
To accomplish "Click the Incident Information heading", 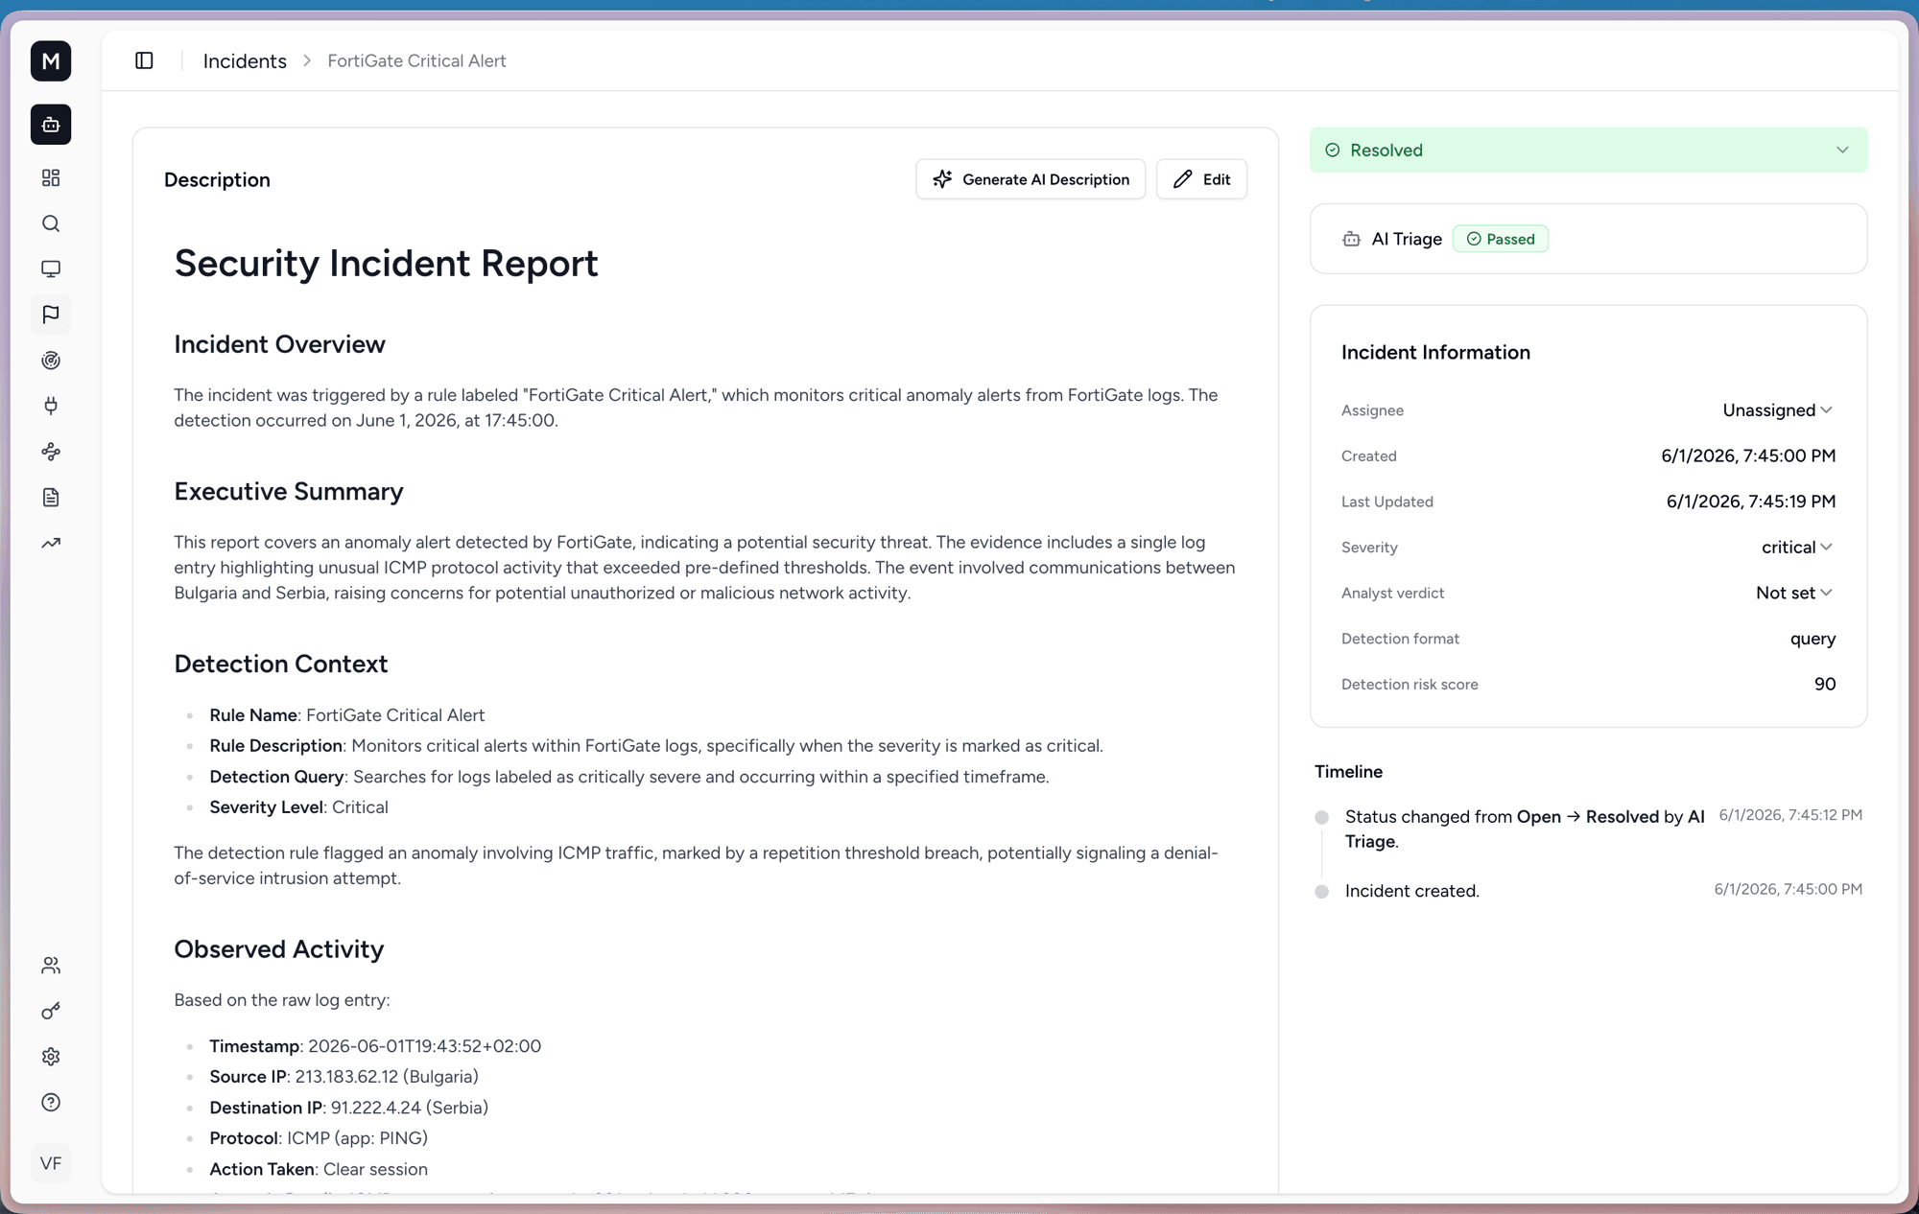I will [x=1435, y=353].
